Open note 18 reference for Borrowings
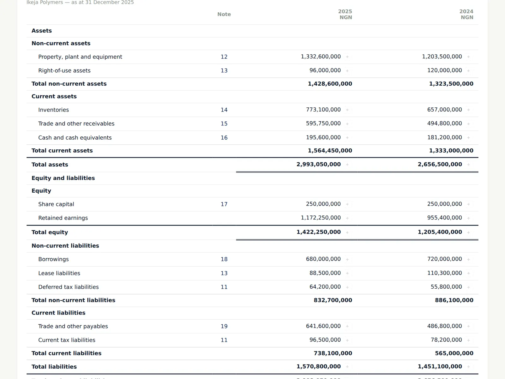 tap(224, 259)
